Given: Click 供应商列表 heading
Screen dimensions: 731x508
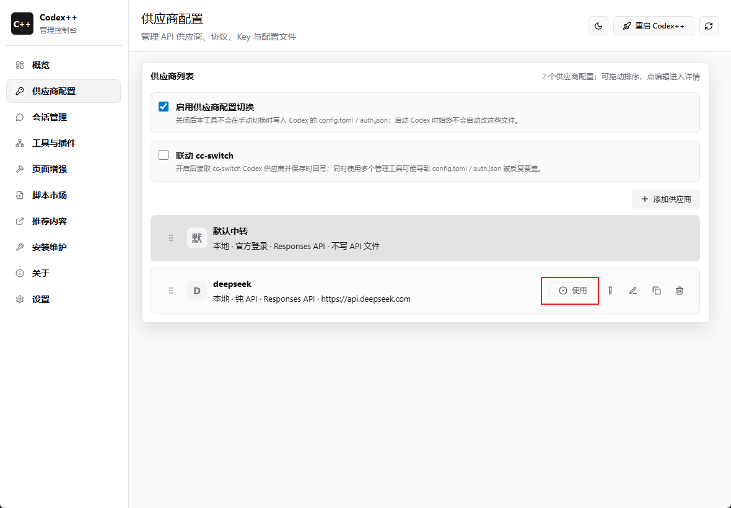Looking at the screenshot, I should tap(172, 76).
